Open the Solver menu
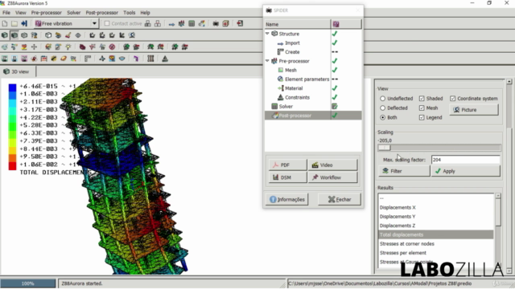This screenshot has height=289, width=515. pos(73,13)
